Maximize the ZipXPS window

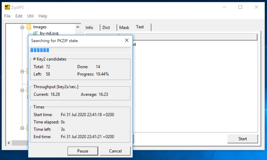[x=240, y=7]
